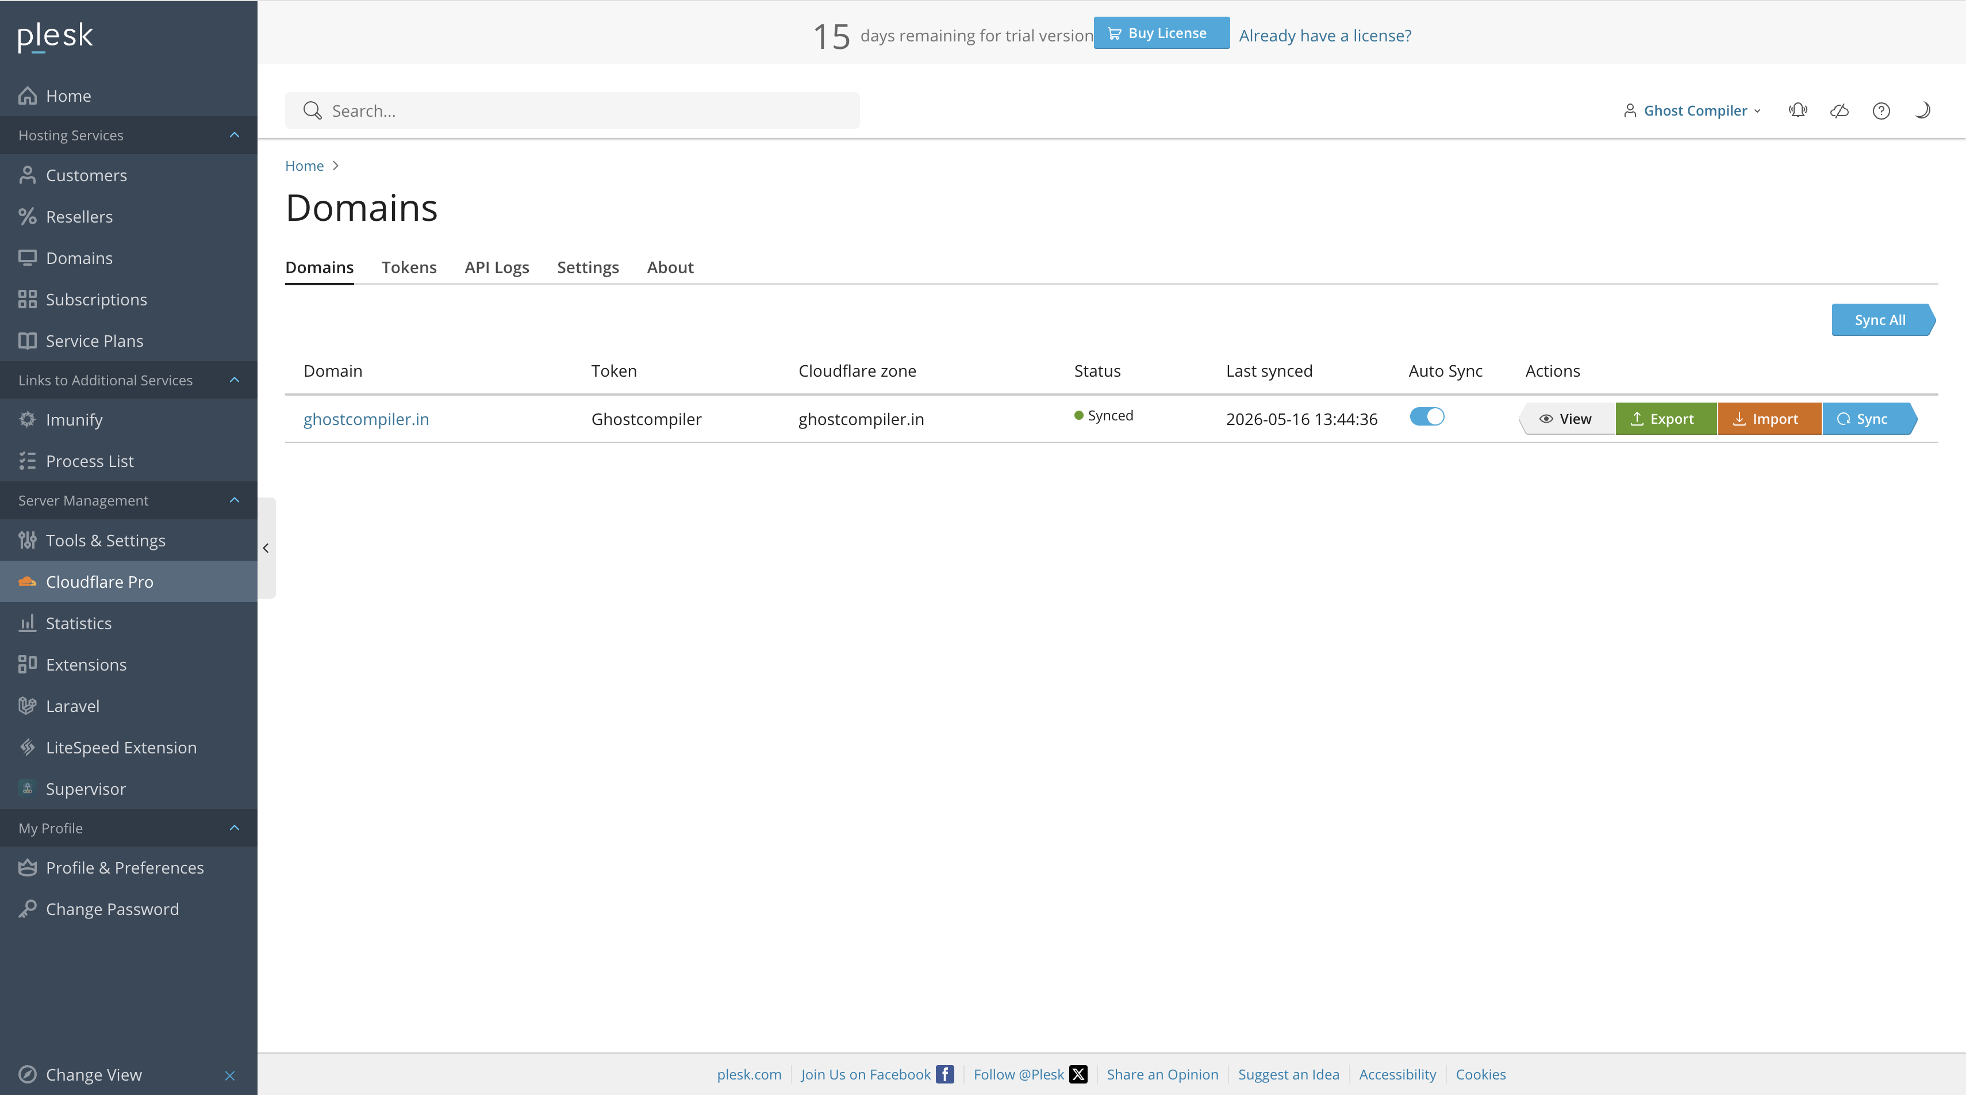Select the Domains tab
Image resolution: width=1966 pixels, height=1095 pixels.
point(319,267)
